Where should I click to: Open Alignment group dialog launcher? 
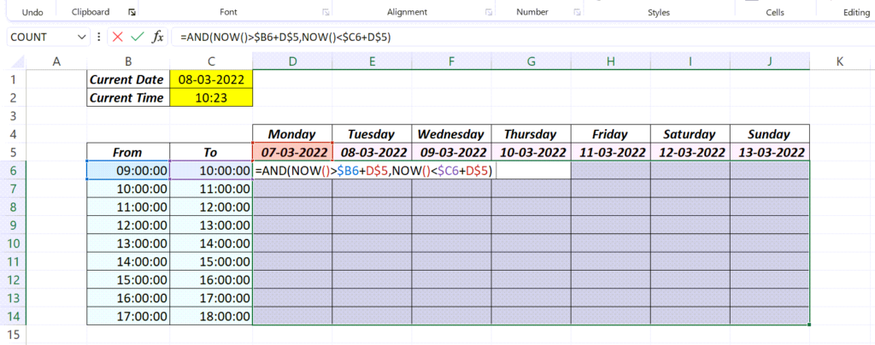click(489, 12)
